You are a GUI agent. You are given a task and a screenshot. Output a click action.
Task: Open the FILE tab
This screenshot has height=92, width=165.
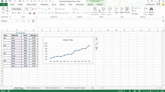pos(4,5)
